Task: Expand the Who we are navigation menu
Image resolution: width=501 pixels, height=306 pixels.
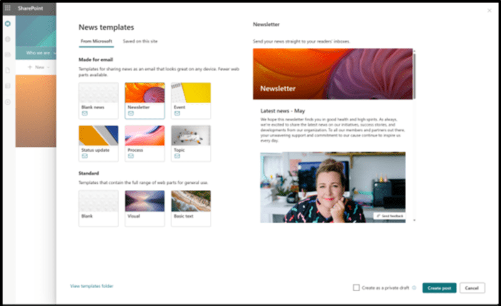Action: tap(41, 53)
